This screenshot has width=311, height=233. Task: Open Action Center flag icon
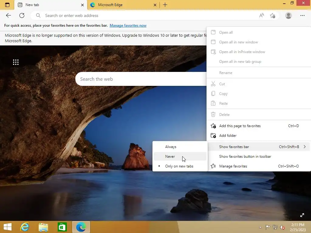268,227
